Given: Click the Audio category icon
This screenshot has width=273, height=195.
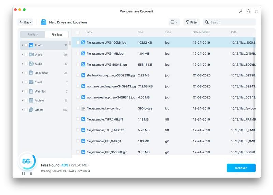Looking at the screenshot, I should click(31, 64).
